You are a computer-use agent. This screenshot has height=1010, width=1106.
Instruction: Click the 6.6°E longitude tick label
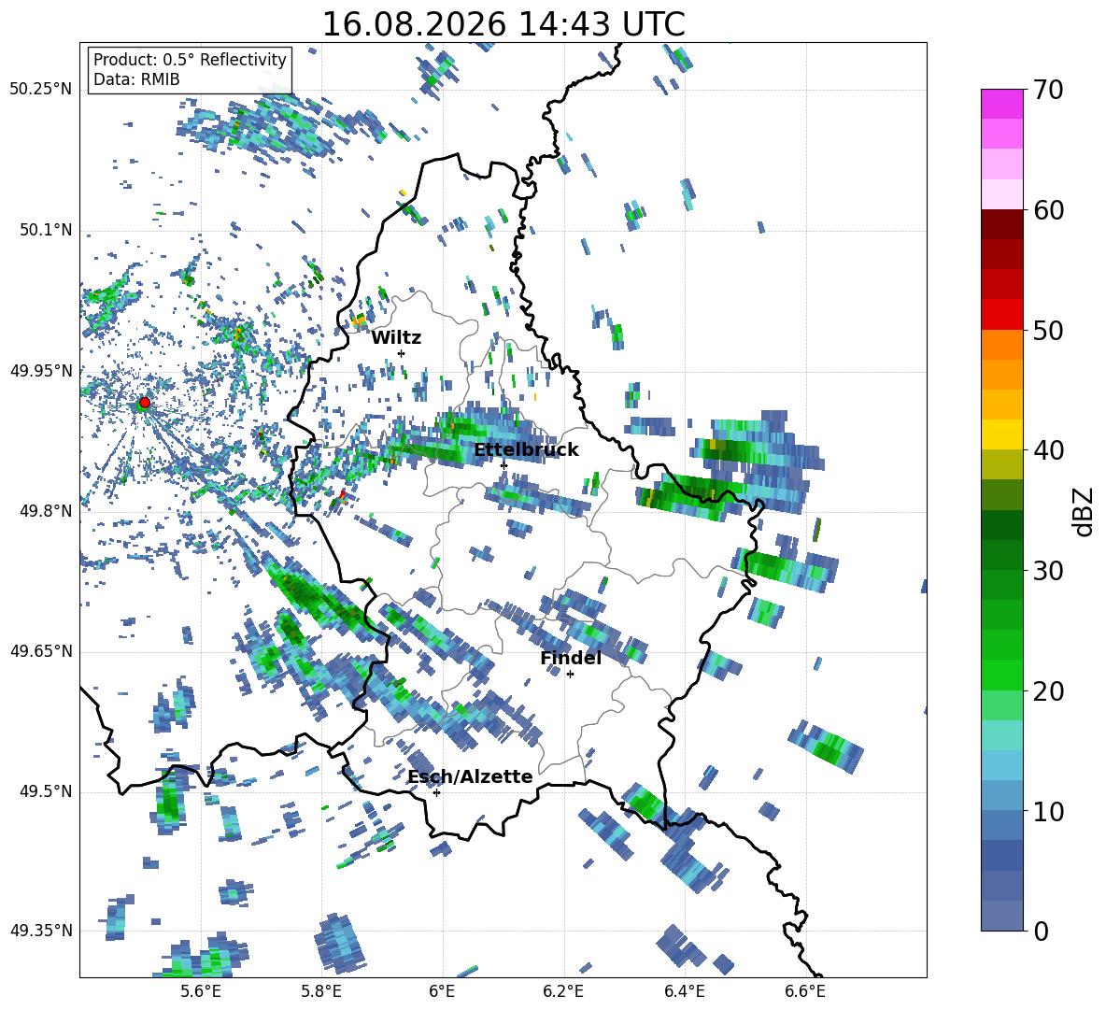click(x=805, y=992)
